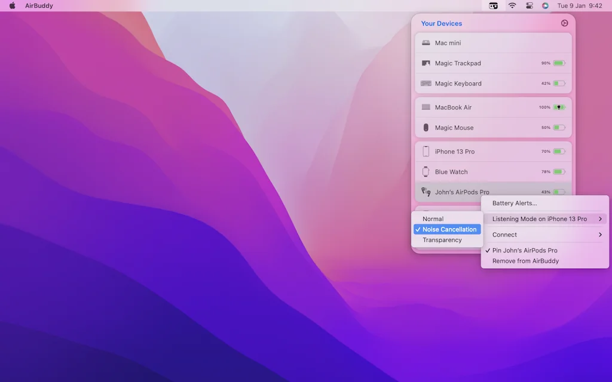This screenshot has height=382, width=612.
Task: Click the Blue Watch icon
Action: click(426, 172)
